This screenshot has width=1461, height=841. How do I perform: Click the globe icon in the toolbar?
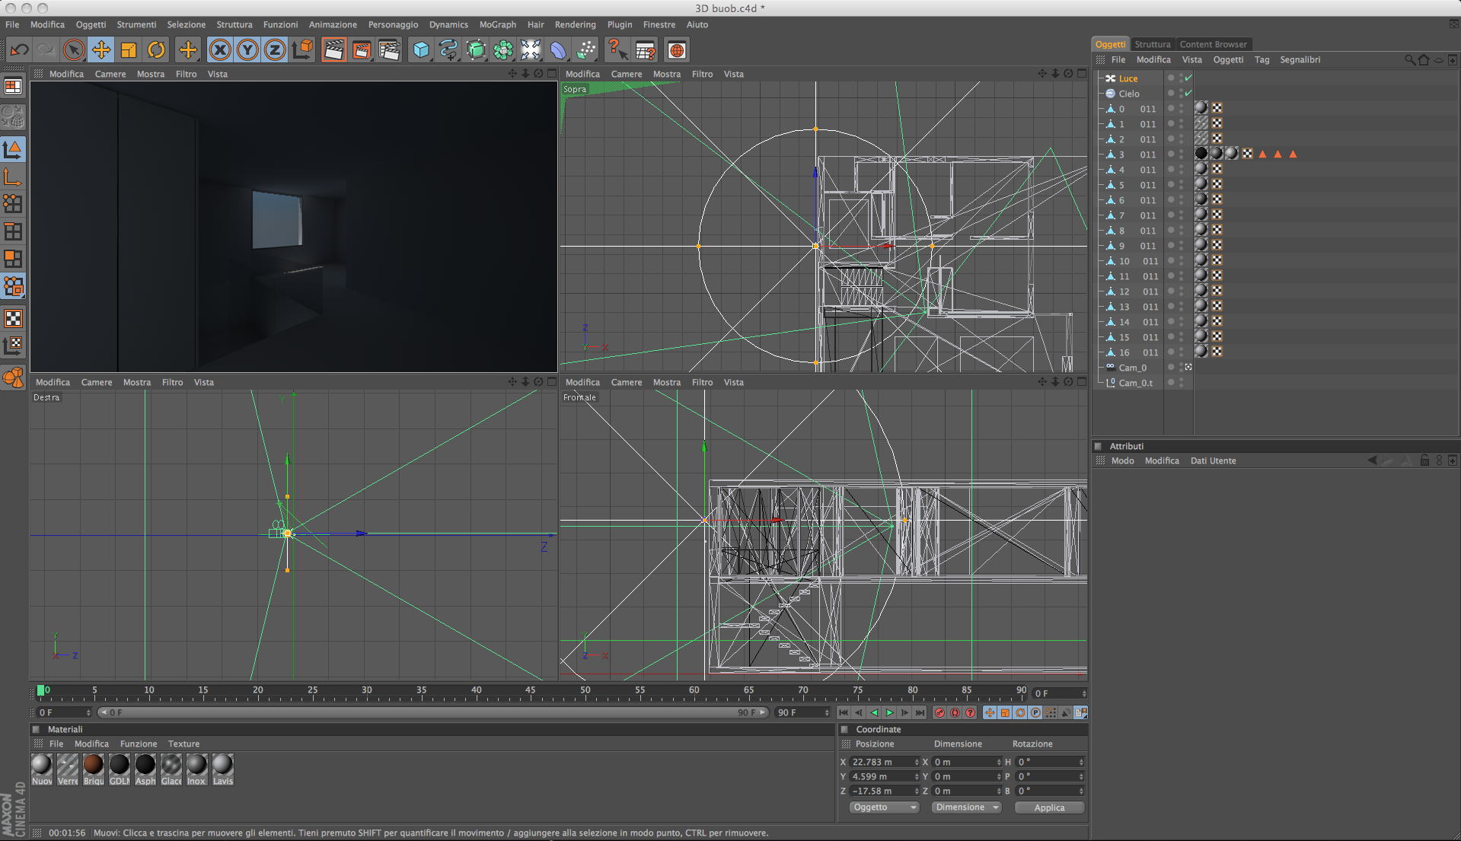[676, 50]
